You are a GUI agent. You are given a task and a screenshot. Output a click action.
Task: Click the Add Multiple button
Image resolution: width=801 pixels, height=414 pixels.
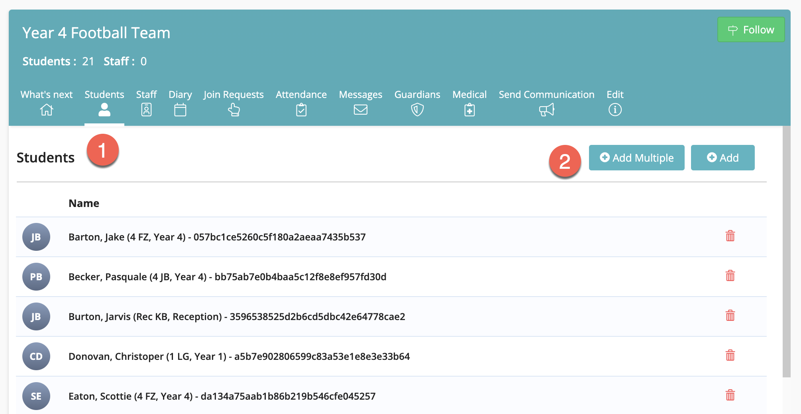tap(637, 158)
